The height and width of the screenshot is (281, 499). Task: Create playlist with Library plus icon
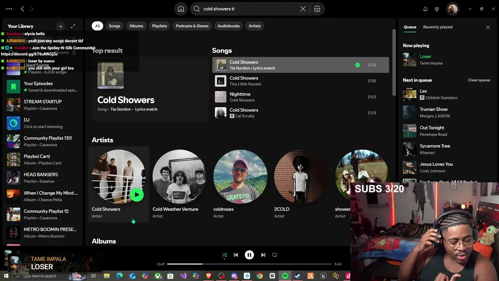[x=60, y=26]
